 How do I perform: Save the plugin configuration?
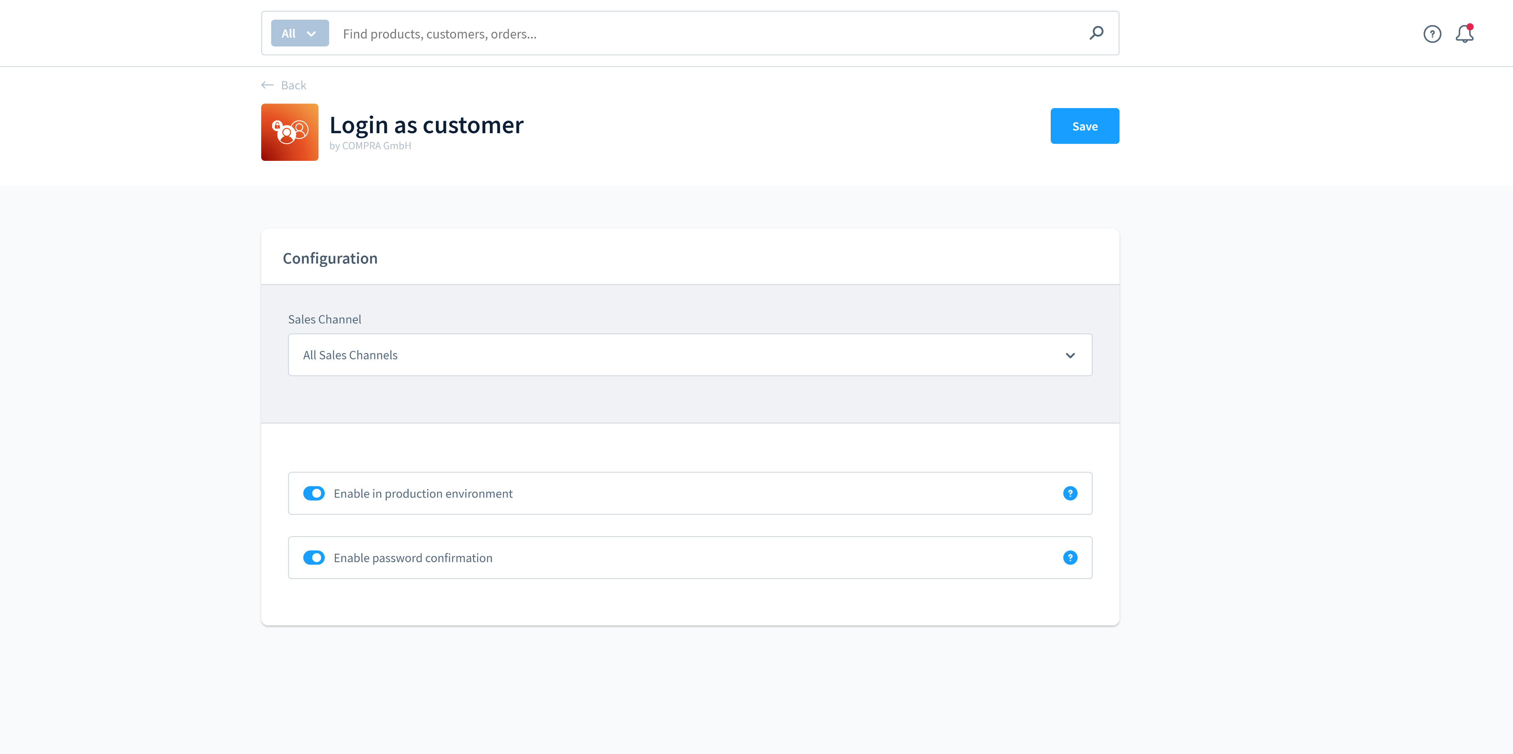[1085, 126]
